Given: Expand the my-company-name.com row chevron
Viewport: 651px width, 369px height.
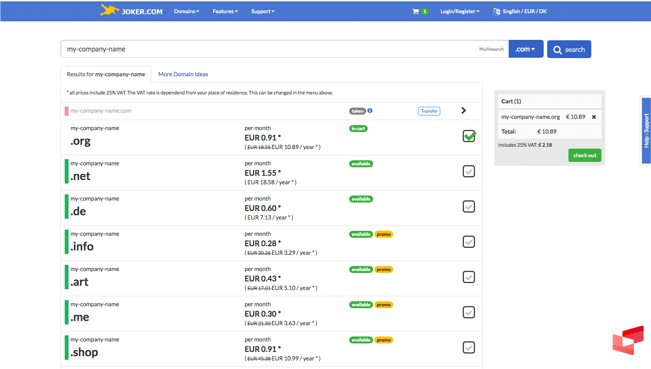Looking at the screenshot, I should pyautogui.click(x=463, y=111).
